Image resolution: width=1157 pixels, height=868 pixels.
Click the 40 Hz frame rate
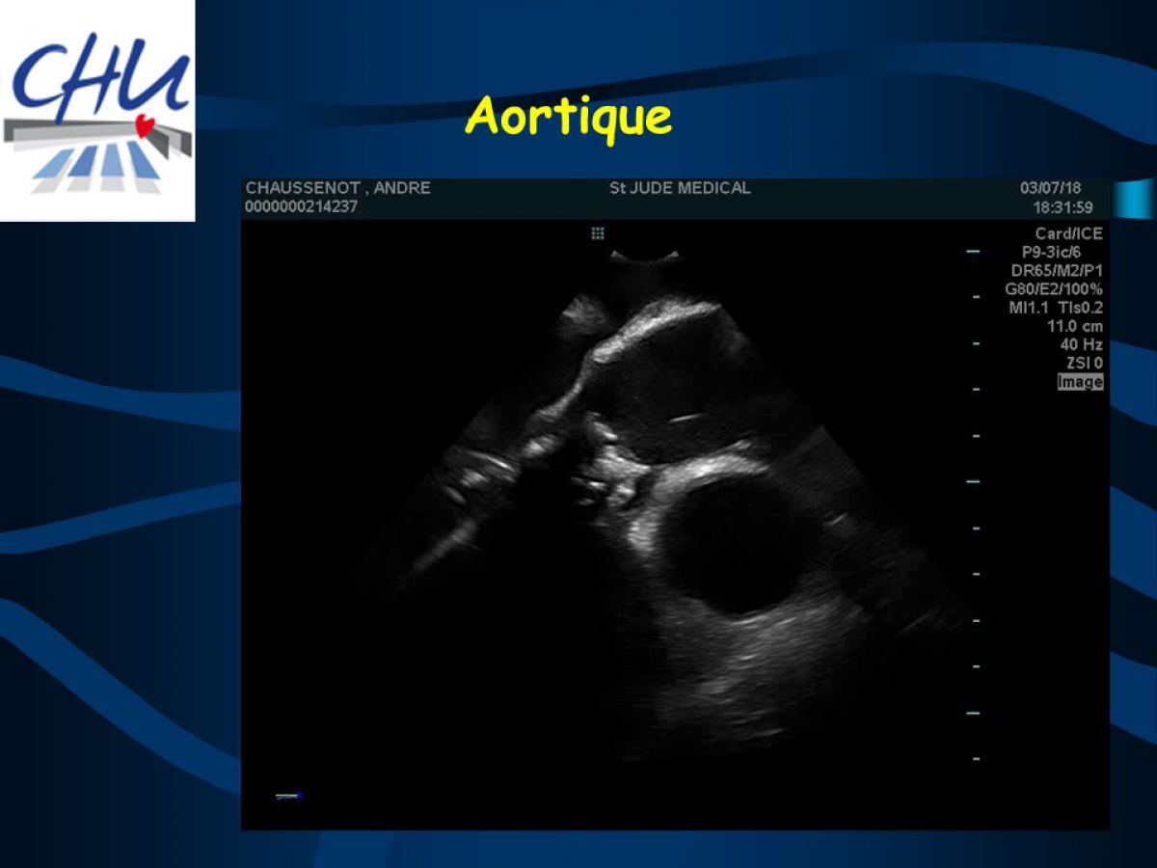[1082, 344]
